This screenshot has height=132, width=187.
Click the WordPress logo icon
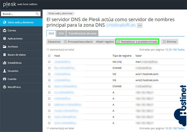click(5, 87)
